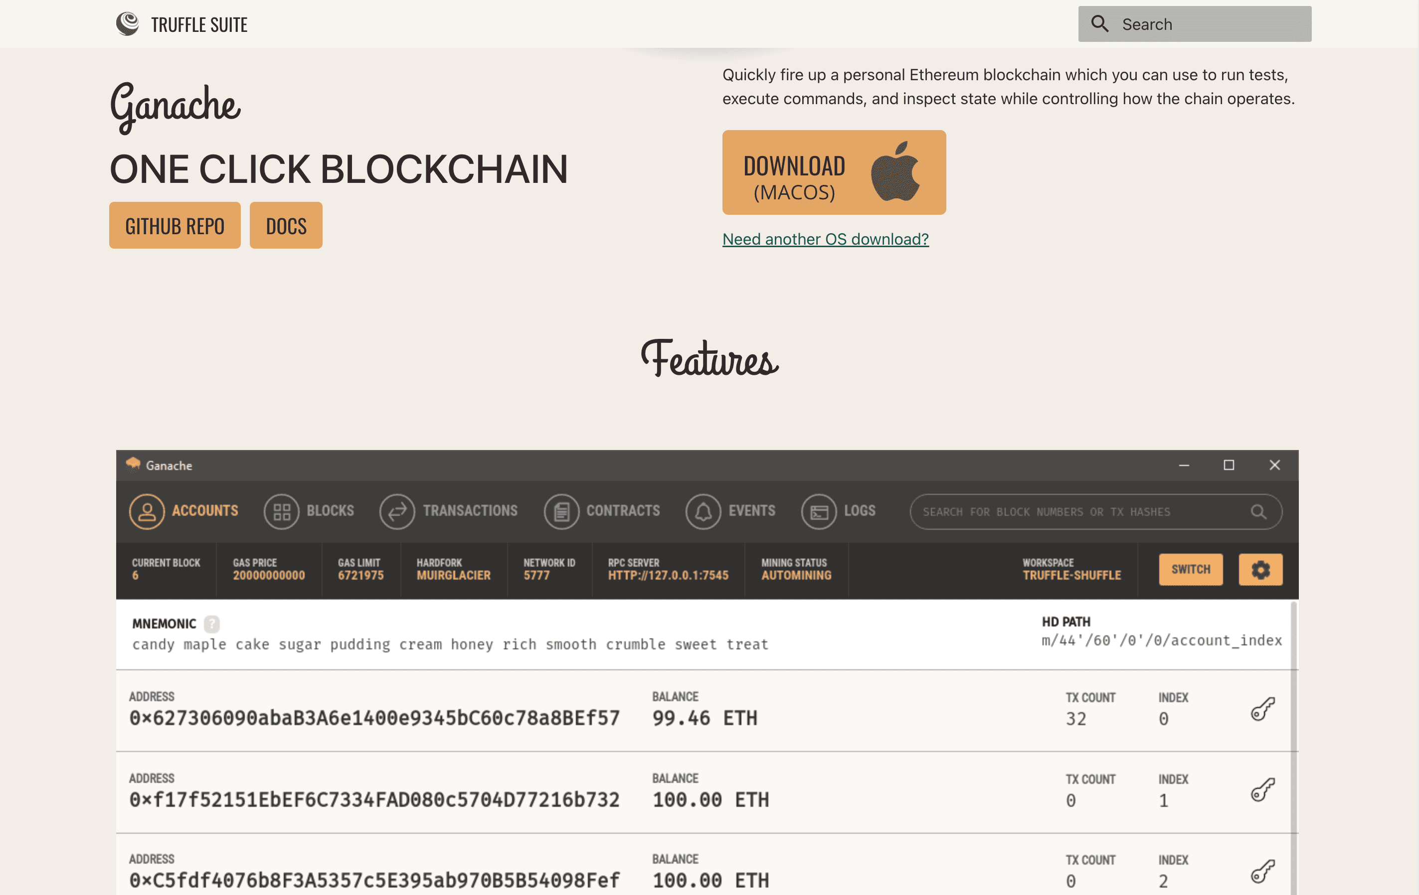Click the DOCS button

pyautogui.click(x=286, y=226)
